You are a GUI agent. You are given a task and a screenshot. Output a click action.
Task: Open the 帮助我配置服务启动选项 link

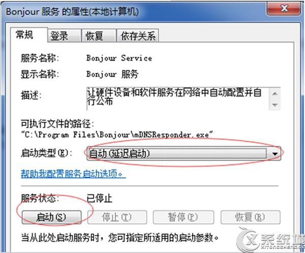pyautogui.click(x=73, y=174)
